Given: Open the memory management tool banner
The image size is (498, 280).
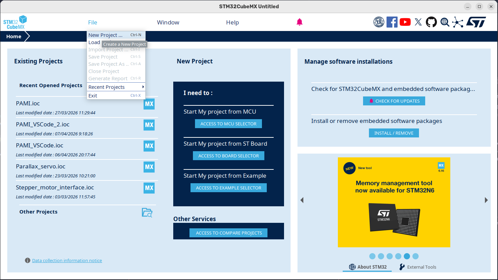Looking at the screenshot, I should pyautogui.click(x=394, y=202).
